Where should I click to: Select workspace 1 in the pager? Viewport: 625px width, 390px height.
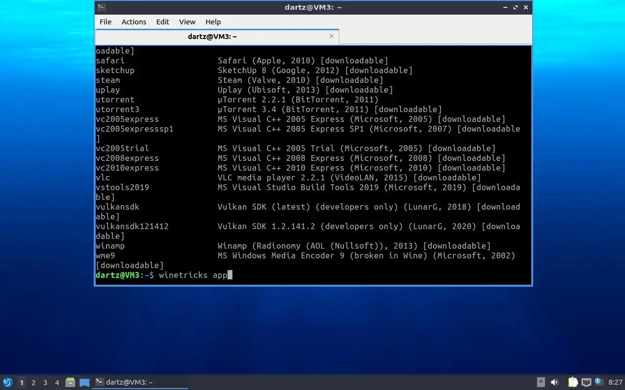(21, 383)
